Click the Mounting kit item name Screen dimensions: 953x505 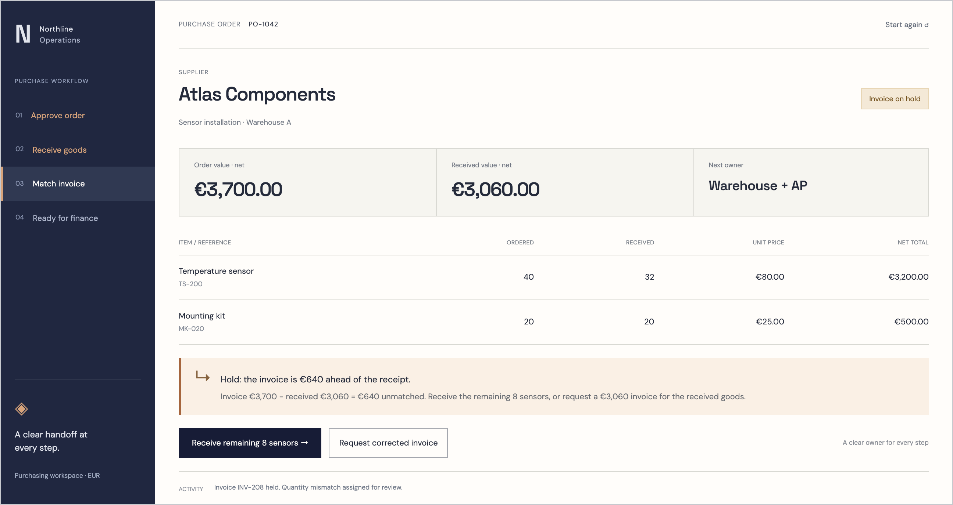click(201, 316)
